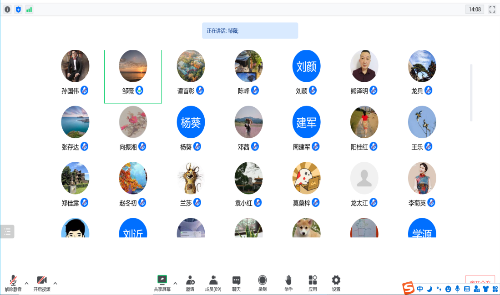Screen dimensions: 500x295
Task: Select participant 邹薇's avatar tile
Action: click(x=133, y=66)
